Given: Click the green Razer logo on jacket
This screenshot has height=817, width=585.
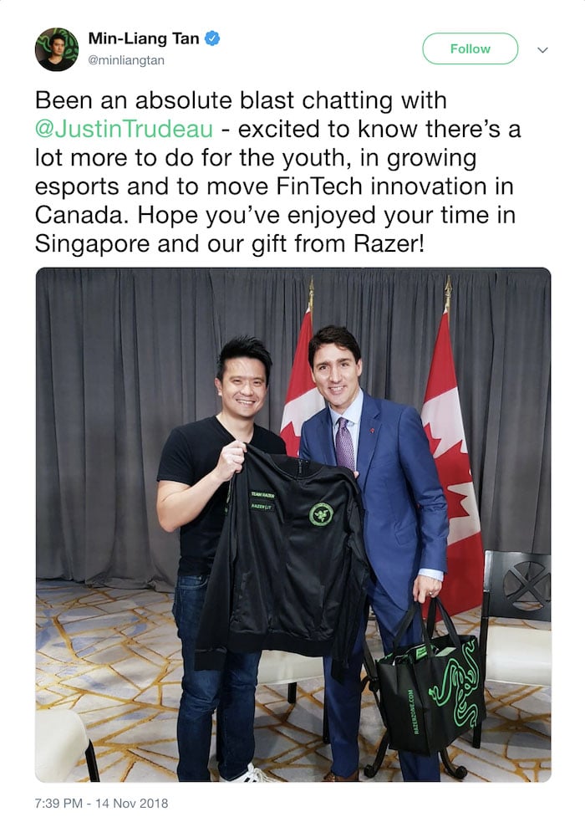Looking at the screenshot, I should pos(322,514).
